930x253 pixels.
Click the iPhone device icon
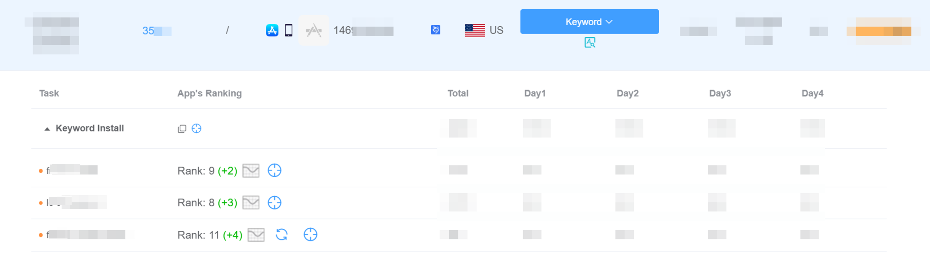(288, 30)
